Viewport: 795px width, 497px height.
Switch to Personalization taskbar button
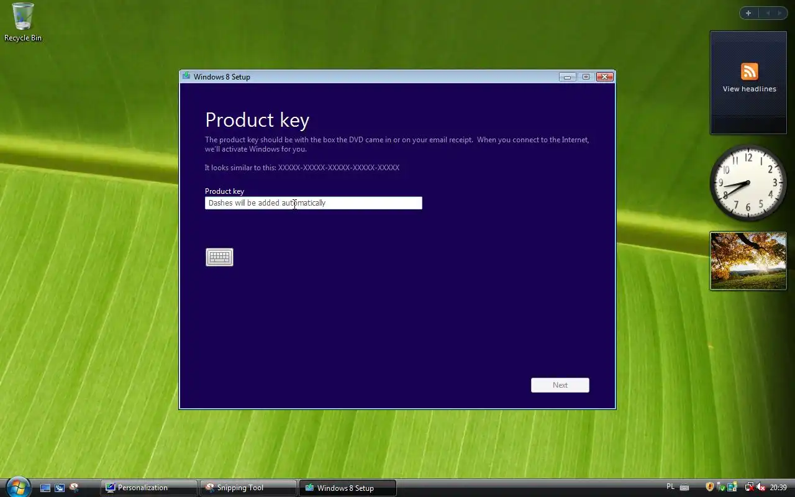[149, 488]
